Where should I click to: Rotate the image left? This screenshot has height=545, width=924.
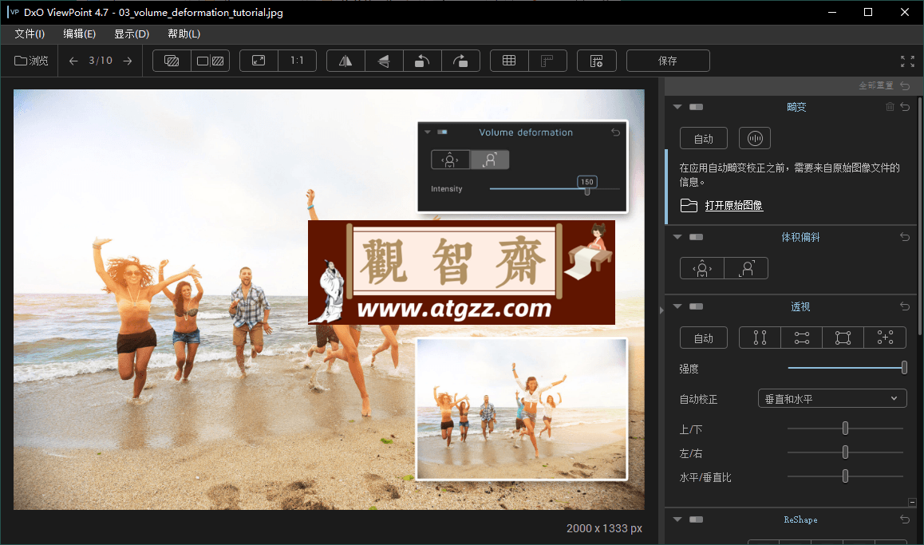point(423,61)
